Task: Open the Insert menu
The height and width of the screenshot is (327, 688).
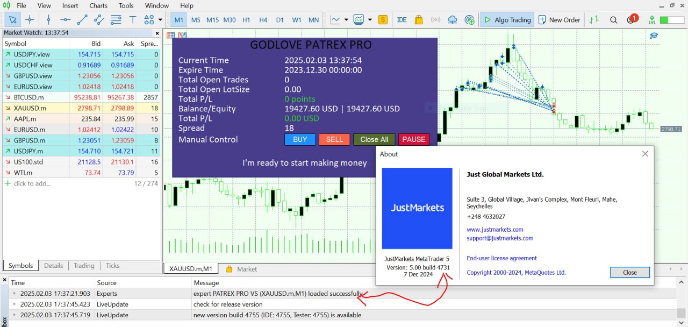Action: coord(70,5)
